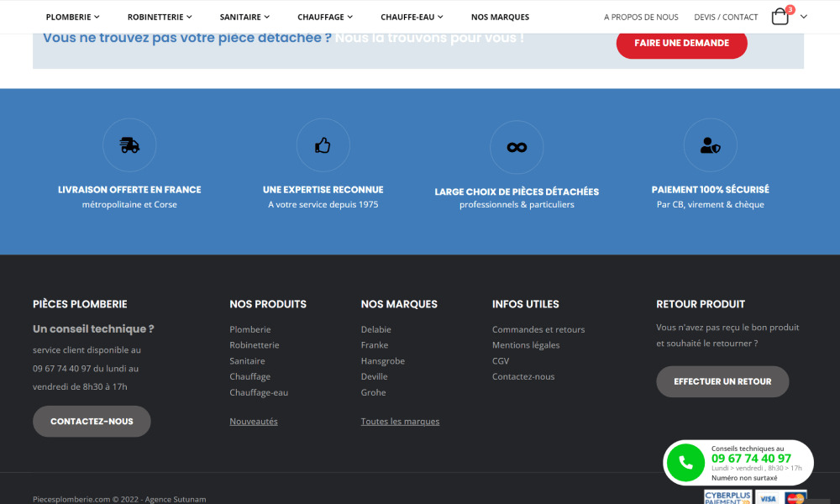Screen dimensions: 840x504
Task: Expand the Plomberie dropdown menu
Action: coord(72,17)
